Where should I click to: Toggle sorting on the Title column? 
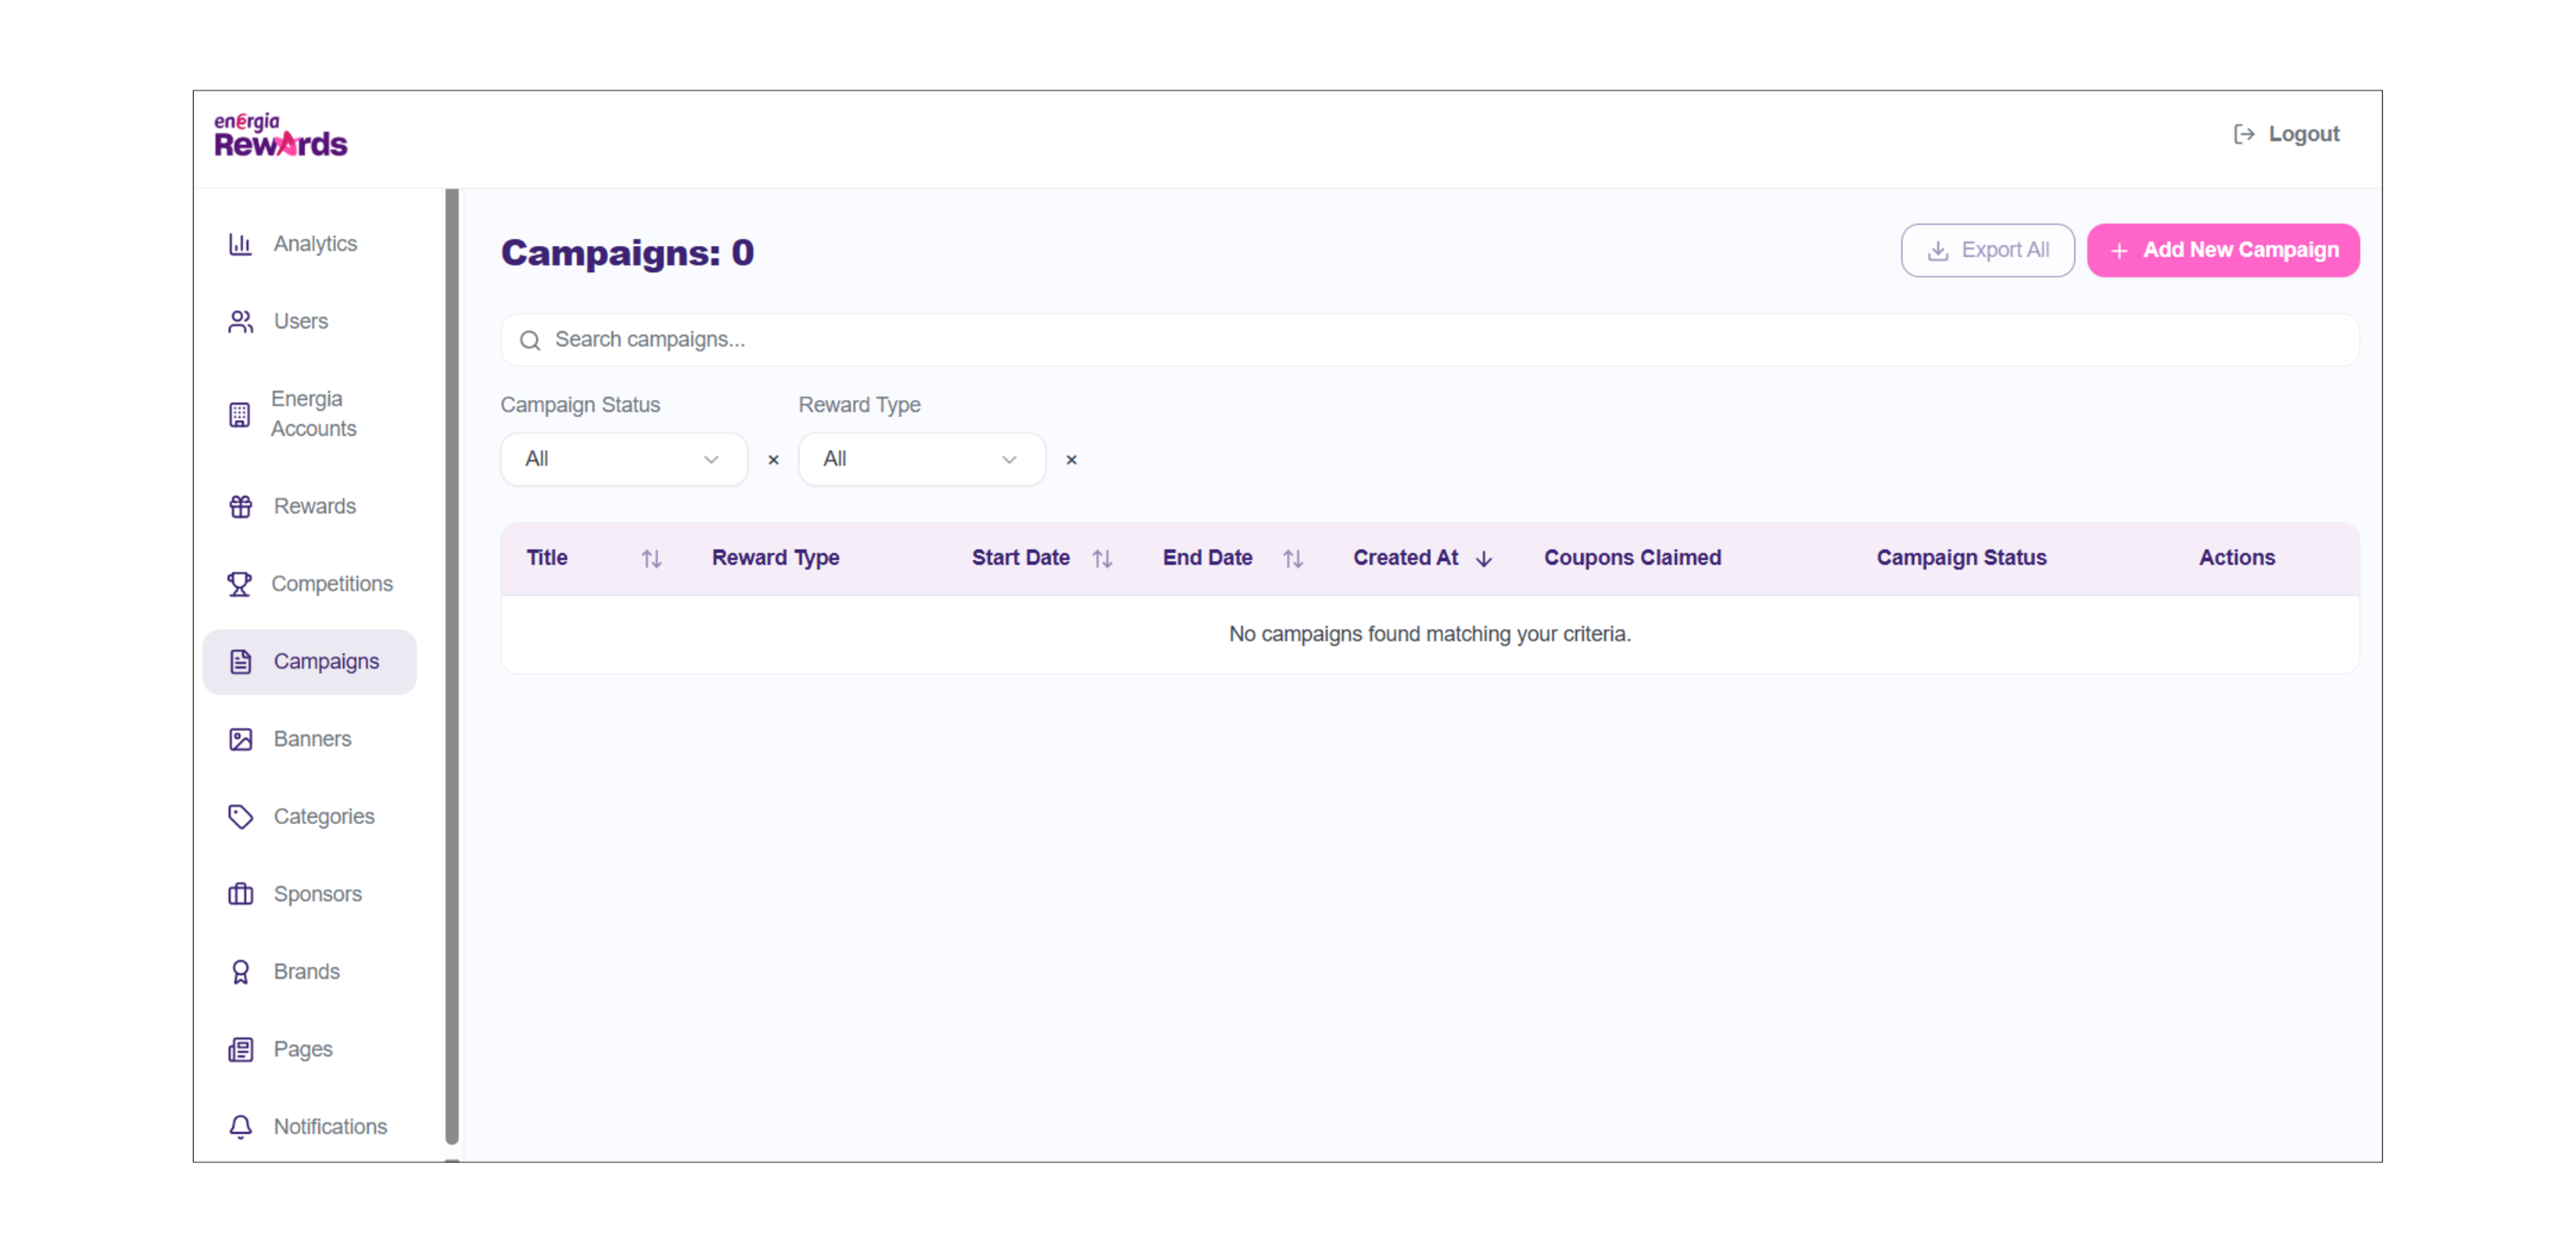click(x=651, y=558)
